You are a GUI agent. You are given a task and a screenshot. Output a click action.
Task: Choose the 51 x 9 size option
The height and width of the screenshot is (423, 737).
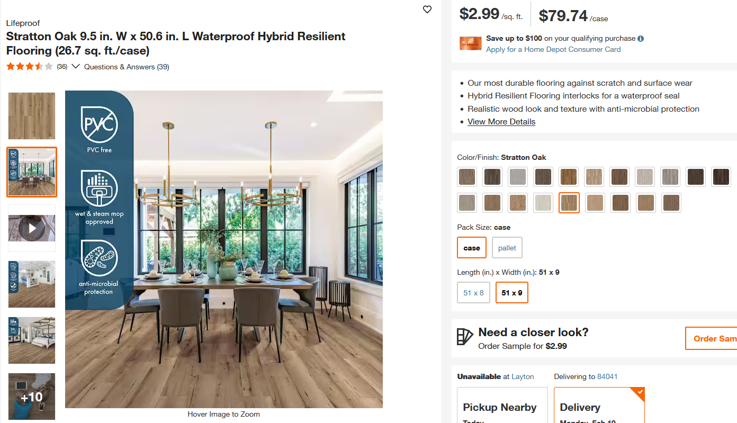[x=512, y=293]
